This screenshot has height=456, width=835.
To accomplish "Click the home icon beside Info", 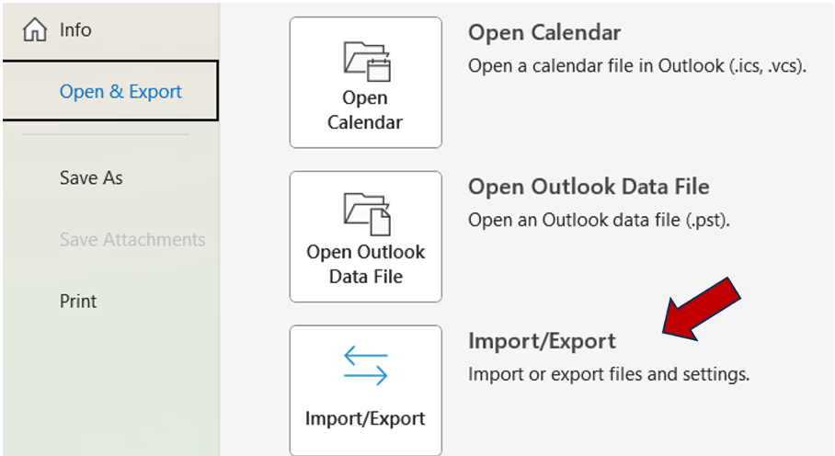I will tap(35, 30).
